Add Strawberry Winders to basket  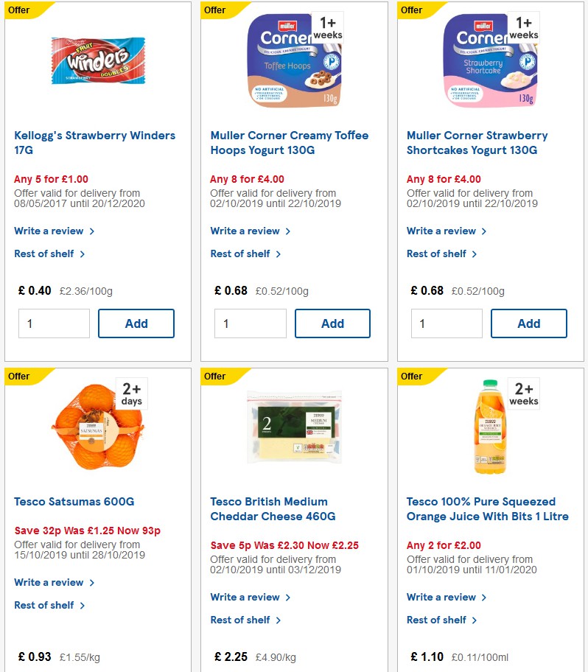tap(136, 323)
